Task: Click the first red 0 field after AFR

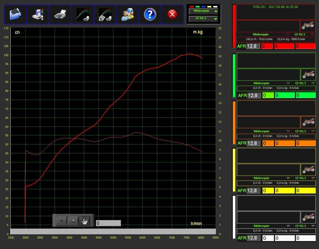Action: click(267, 46)
